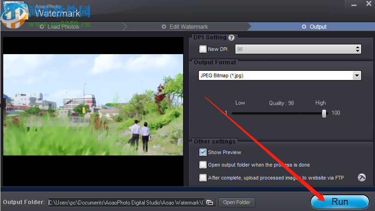This screenshot has width=375, height=211.
Task: Go to the Load Photos step
Action: click(60, 27)
